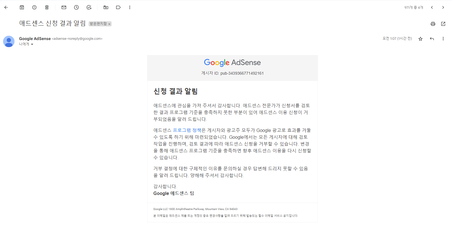Click the 971개 중 4개 counter
This screenshot has height=231, width=452.
[x=414, y=8]
